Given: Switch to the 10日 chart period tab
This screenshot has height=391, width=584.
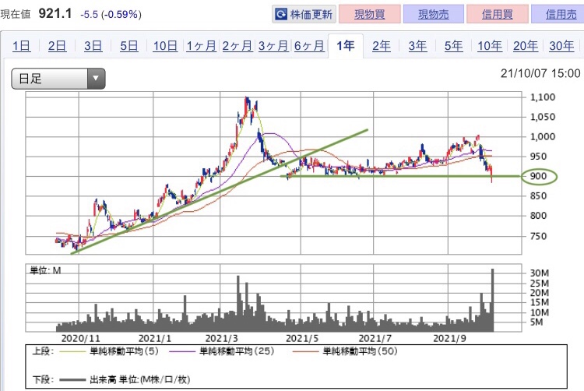Looking at the screenshot, I should tap(165, 46).
